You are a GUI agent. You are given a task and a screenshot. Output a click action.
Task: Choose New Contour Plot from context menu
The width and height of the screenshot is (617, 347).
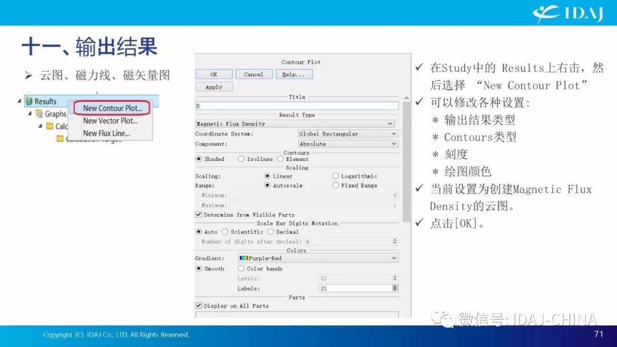[x=112, y=108]
